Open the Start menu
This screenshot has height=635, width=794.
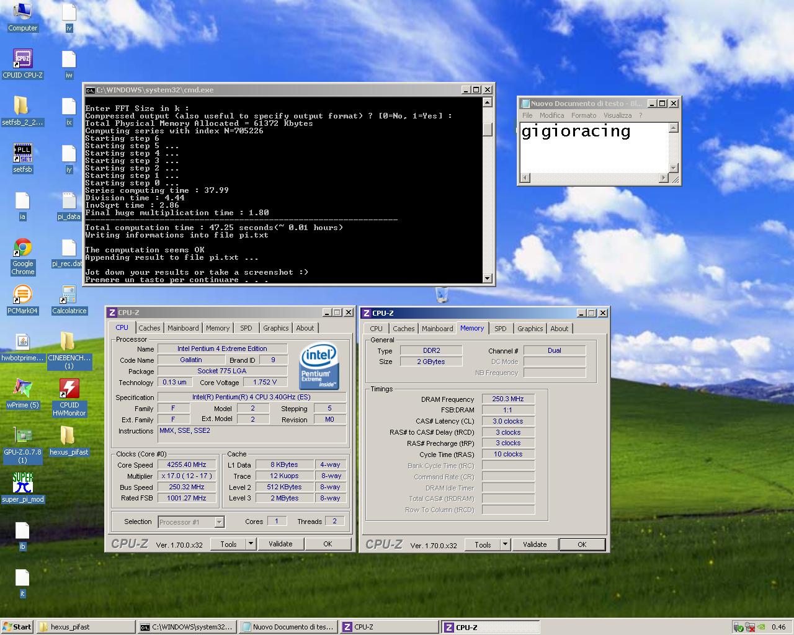[17, 627]
